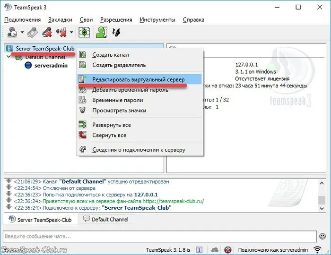
Task: Open the teamspeak-club.ru link in chat
Action: [x=173, y=201]
